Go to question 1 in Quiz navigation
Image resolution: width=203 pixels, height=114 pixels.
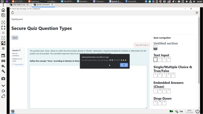tap(155, 59)
